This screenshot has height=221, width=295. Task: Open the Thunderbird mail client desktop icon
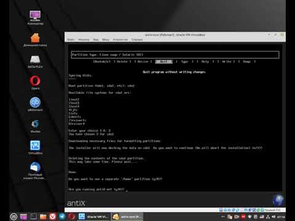coord(35,171)
